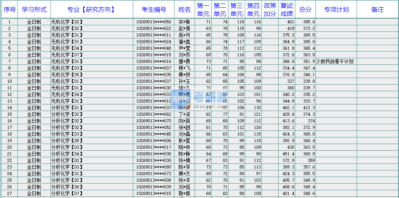
Task: Click the 少数民族骨干计划 cell
Action: tap(335, 61)
